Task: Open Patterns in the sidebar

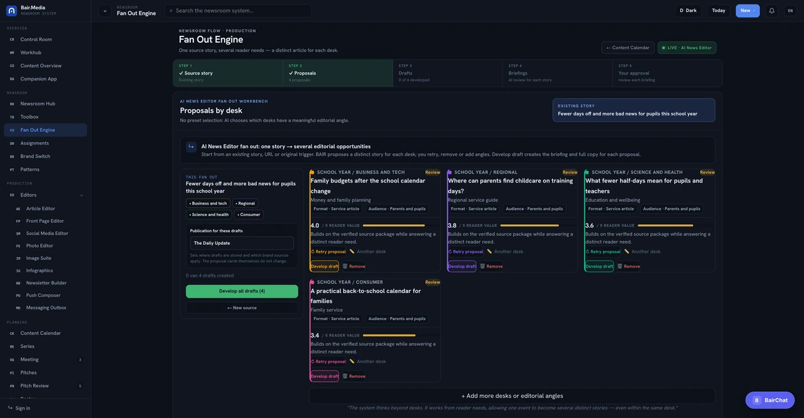Action: pos(45,169)
